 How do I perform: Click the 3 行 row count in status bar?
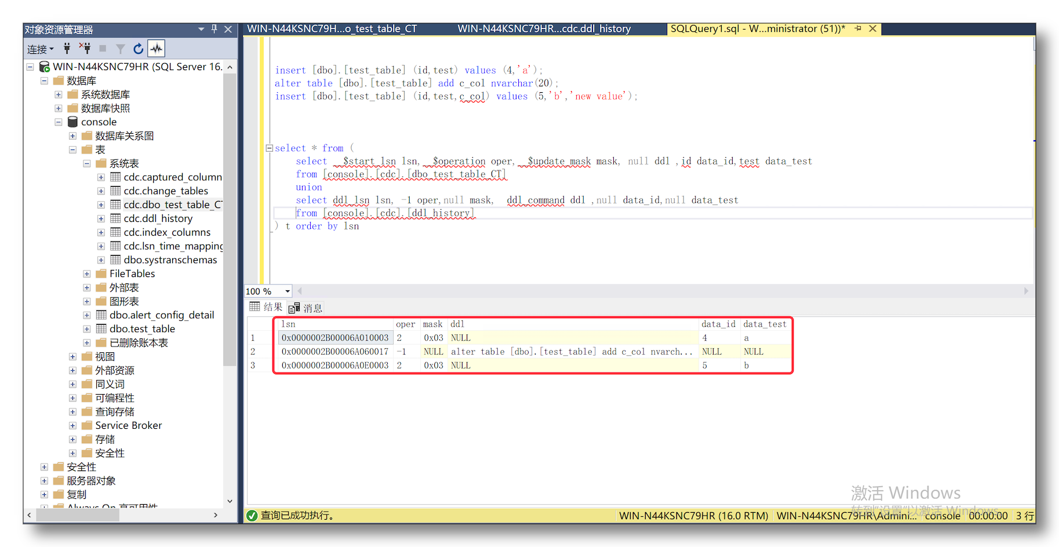tap(1024, 515)
